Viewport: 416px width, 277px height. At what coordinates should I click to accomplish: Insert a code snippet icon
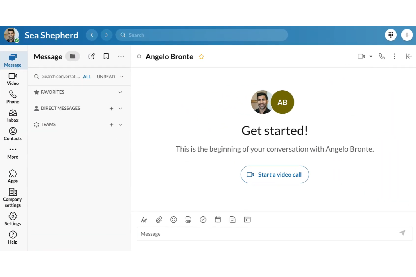tap(247, 220)
